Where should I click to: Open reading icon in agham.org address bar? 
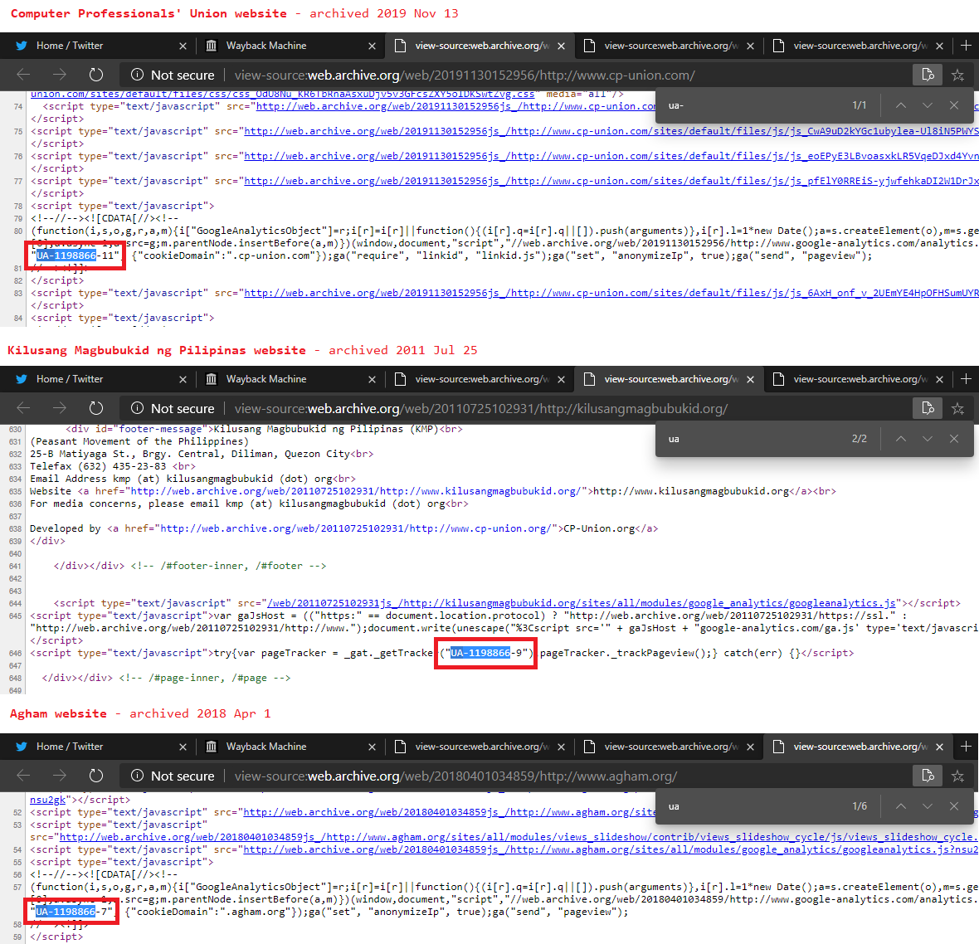pyautogui.click(x=928, y=776)
